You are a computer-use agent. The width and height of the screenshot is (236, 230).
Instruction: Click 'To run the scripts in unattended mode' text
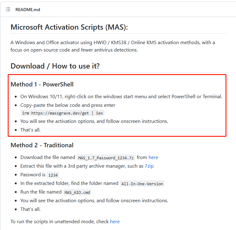pos(60,222)
